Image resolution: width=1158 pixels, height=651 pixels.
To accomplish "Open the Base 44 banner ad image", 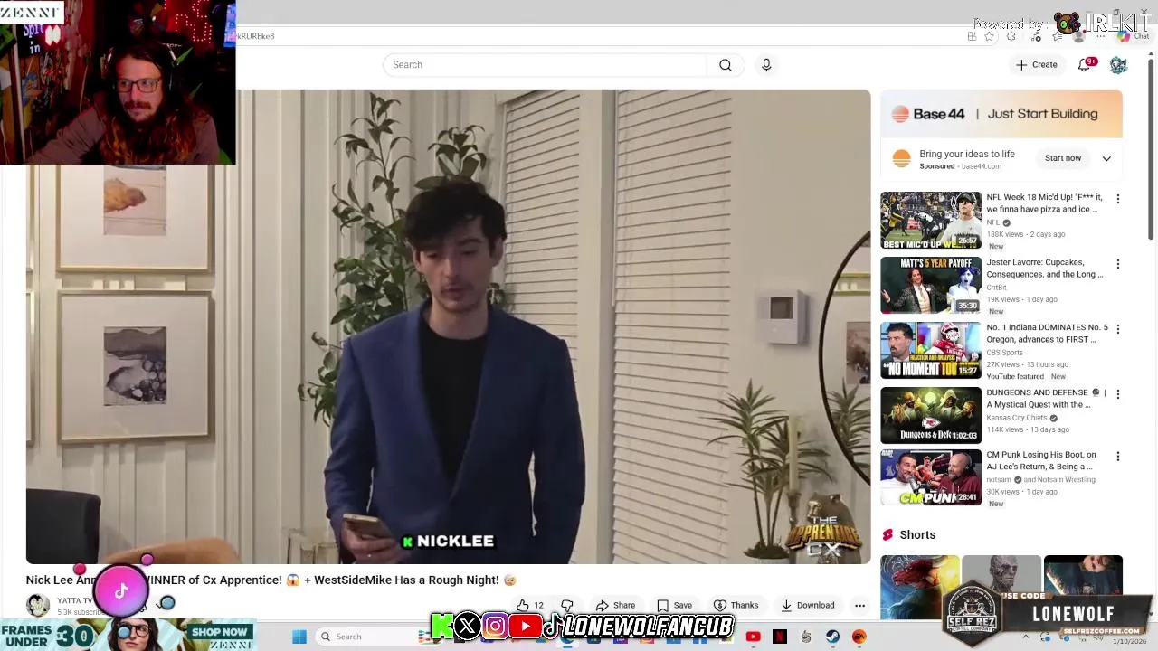I will point(1001,114).
